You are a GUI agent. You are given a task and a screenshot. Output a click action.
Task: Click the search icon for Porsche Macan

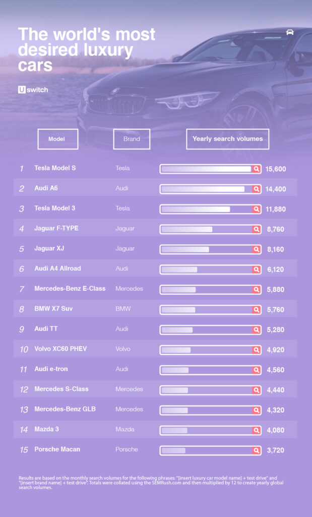[257, 450]
